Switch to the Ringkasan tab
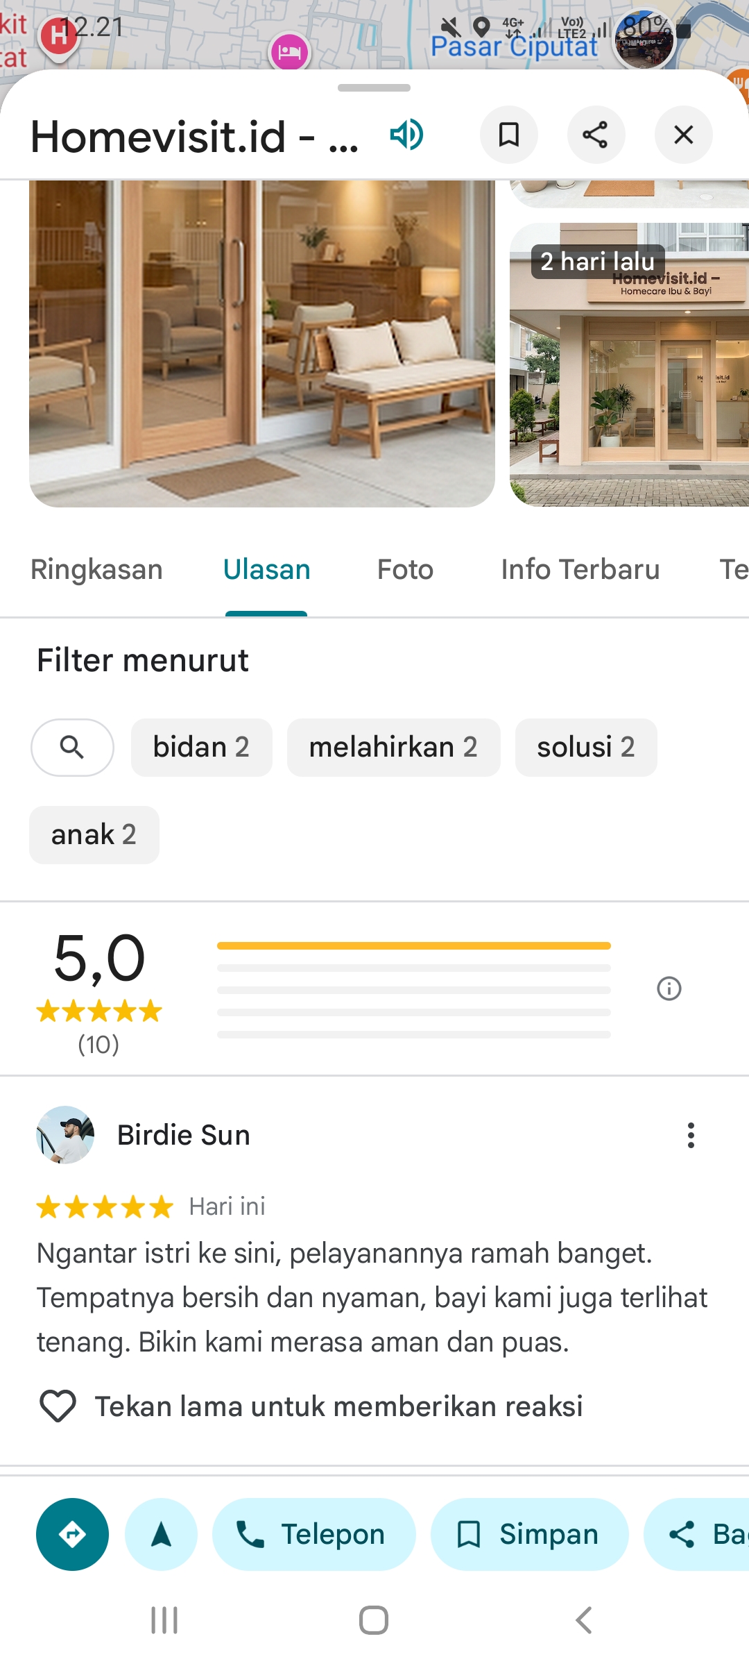 pos(97,570)
